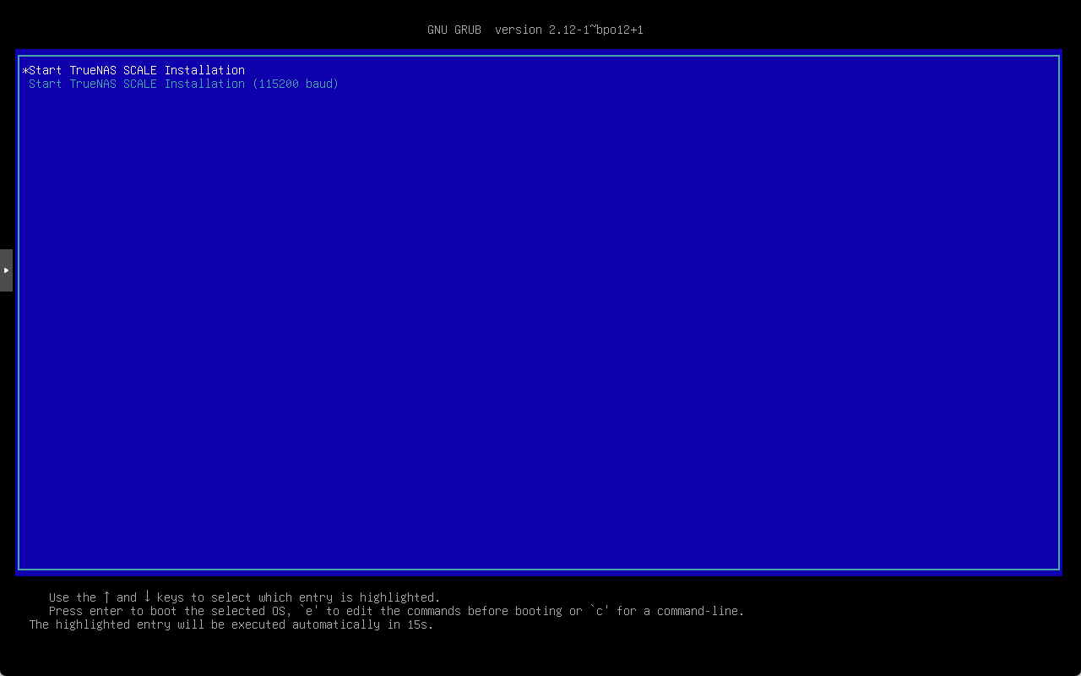Click the "Use the" keys instruction line
Image resolution: width=1081 pixels, height=676 pixels.
[73, 597]
